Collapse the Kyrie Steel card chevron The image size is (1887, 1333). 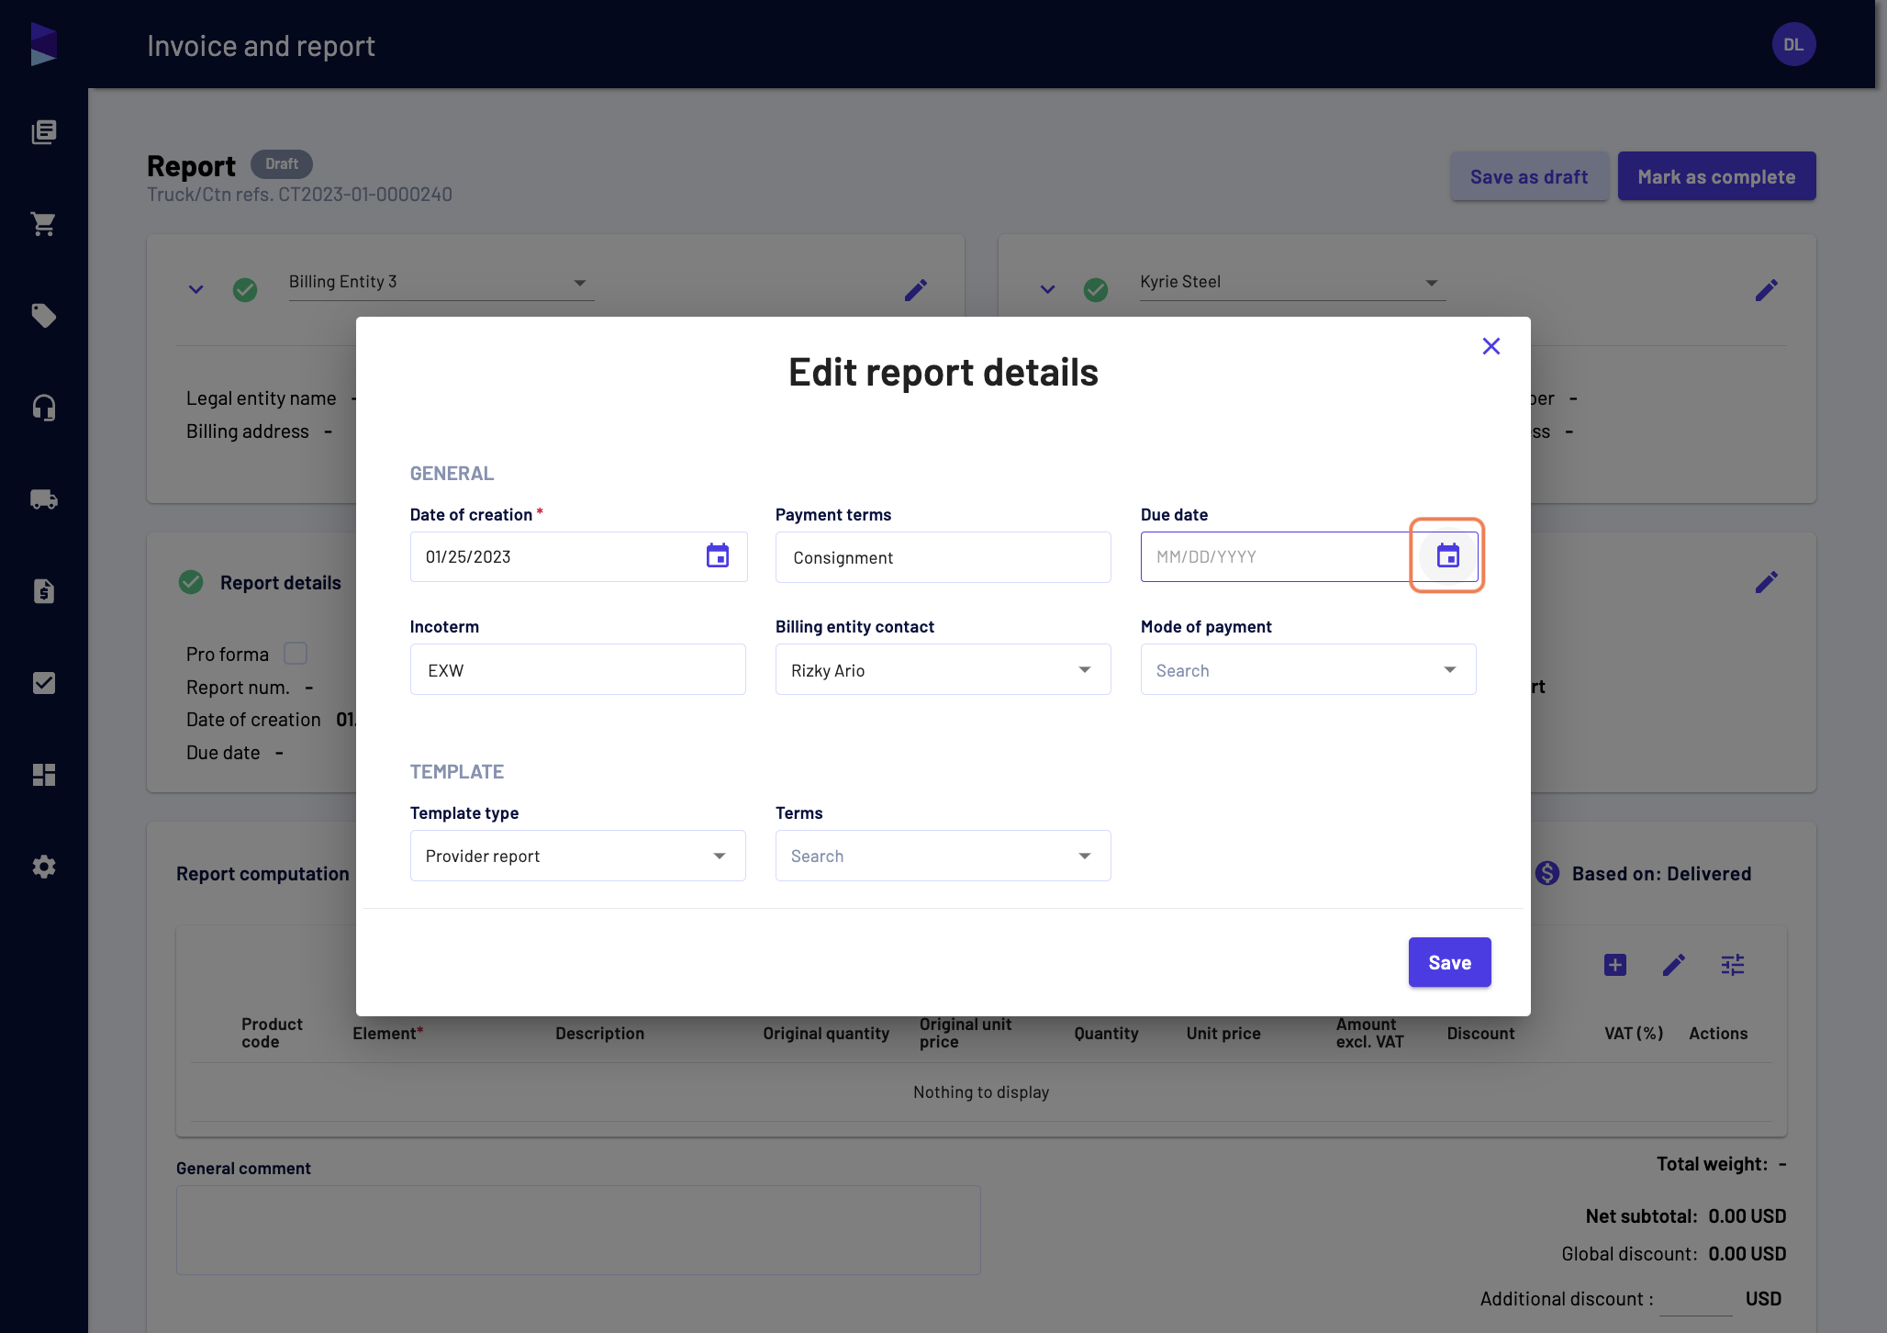coord(1047,290)
